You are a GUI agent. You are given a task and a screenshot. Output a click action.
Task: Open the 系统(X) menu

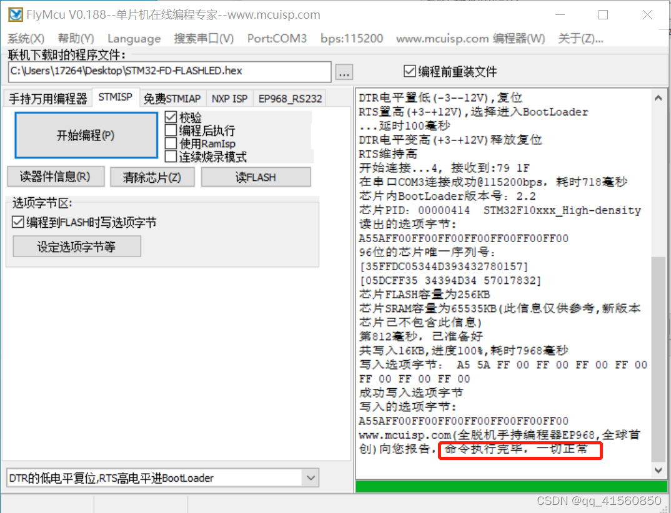tap(26, 39)
